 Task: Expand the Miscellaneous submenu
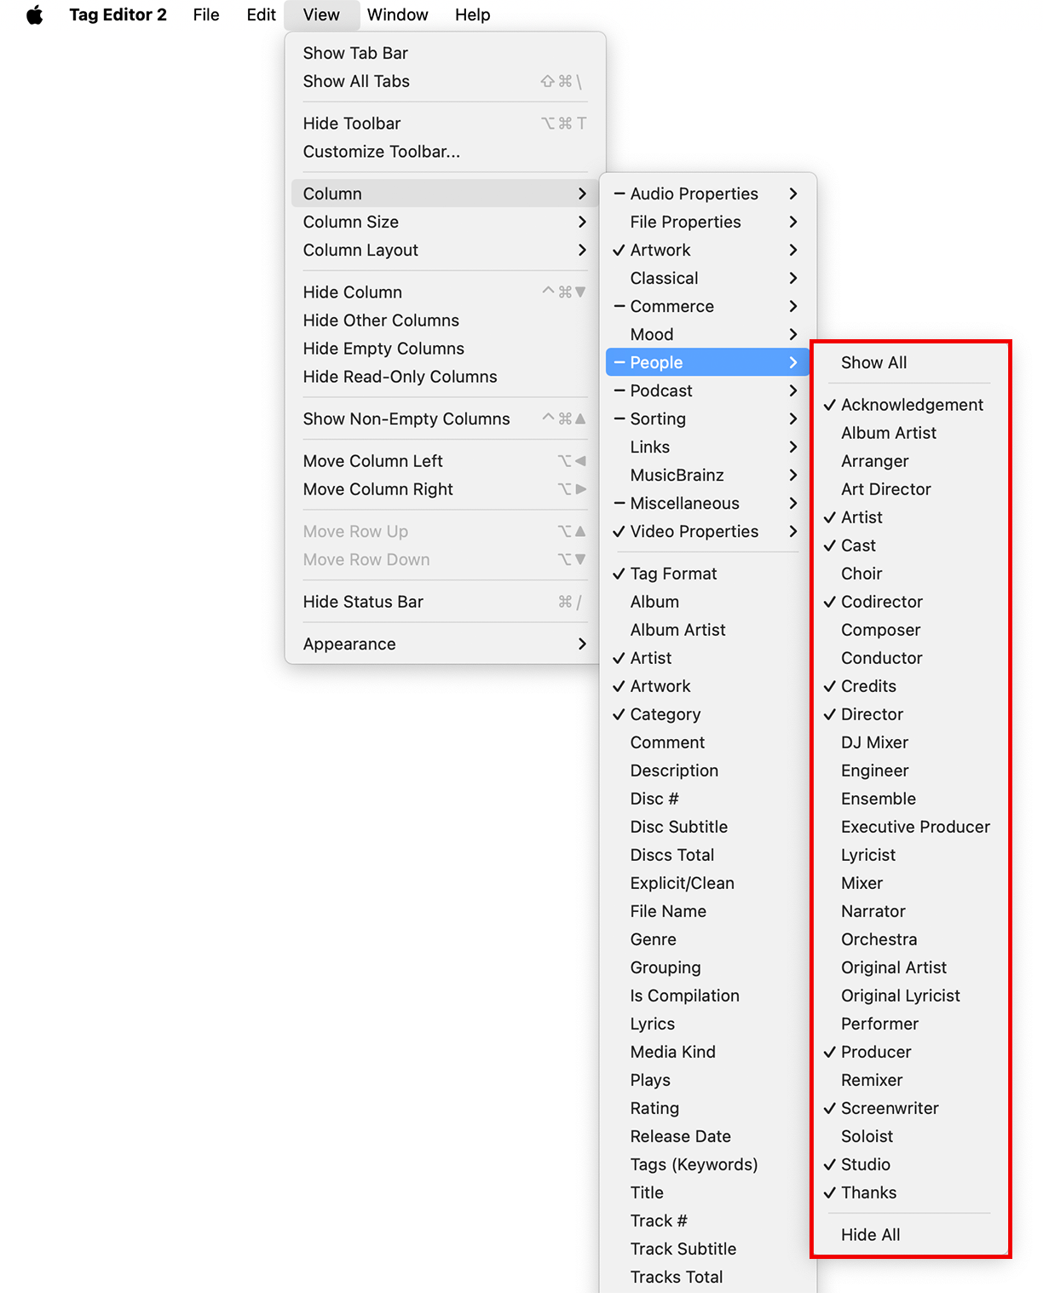pyautogui.click(x=707, y=503)
